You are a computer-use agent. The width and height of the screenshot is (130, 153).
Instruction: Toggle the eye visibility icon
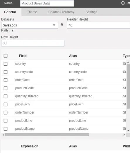pyautogui.click(x=129, y=3)
